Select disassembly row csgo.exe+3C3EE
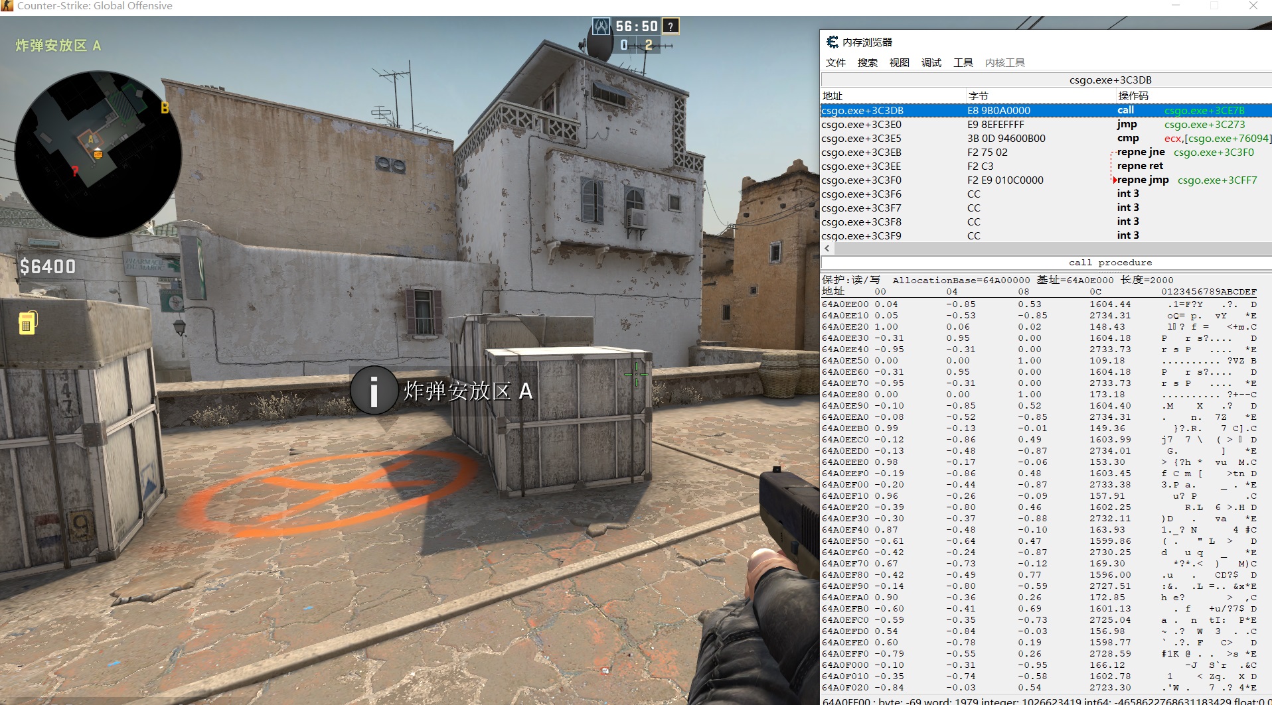 point(1046,166)
